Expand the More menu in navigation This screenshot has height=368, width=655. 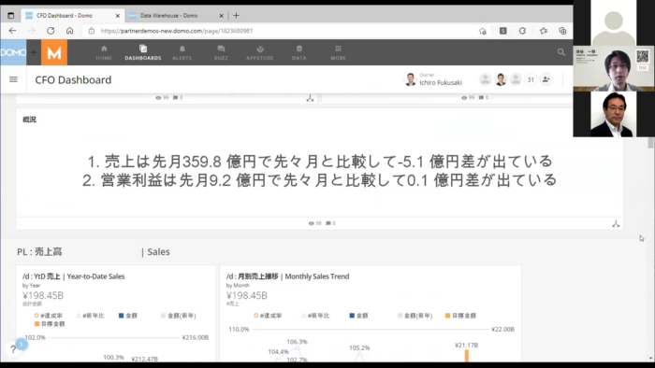click(338, 52)
